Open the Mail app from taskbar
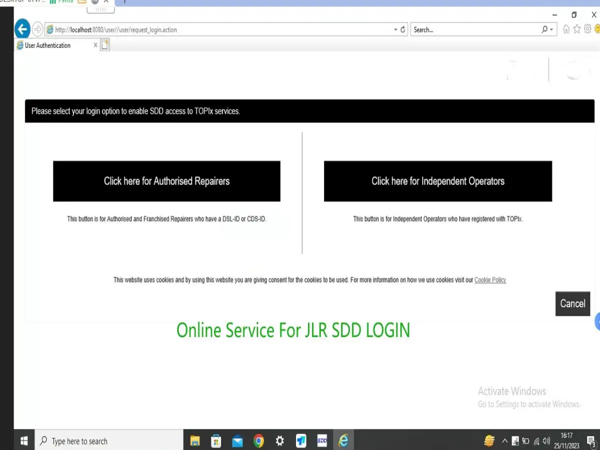The width and height of the screenshot is (600, 450). click(237, 441)
